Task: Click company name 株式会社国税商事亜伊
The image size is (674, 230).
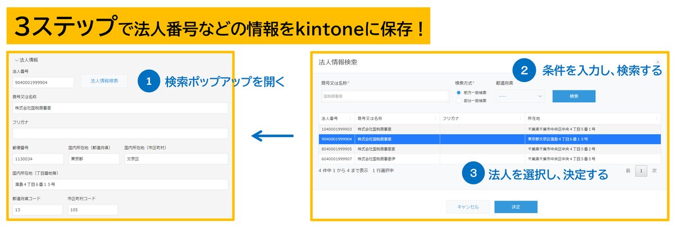Action: coord(377,159)
